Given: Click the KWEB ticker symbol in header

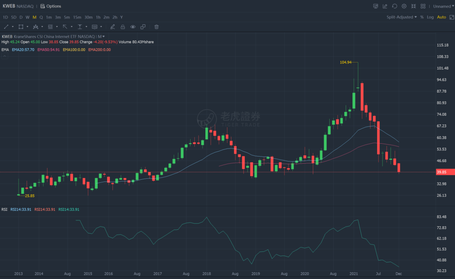Looking at the screenshot, I should 9,6.
